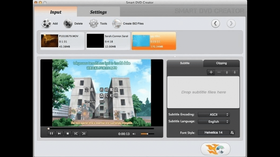Add a subtitle with plus button

pos(211,72)
